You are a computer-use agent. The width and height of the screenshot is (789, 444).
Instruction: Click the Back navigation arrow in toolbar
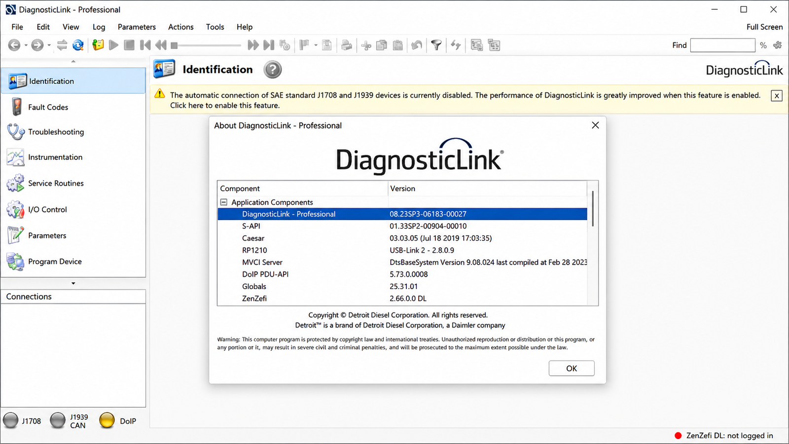[x=14, y=45]
